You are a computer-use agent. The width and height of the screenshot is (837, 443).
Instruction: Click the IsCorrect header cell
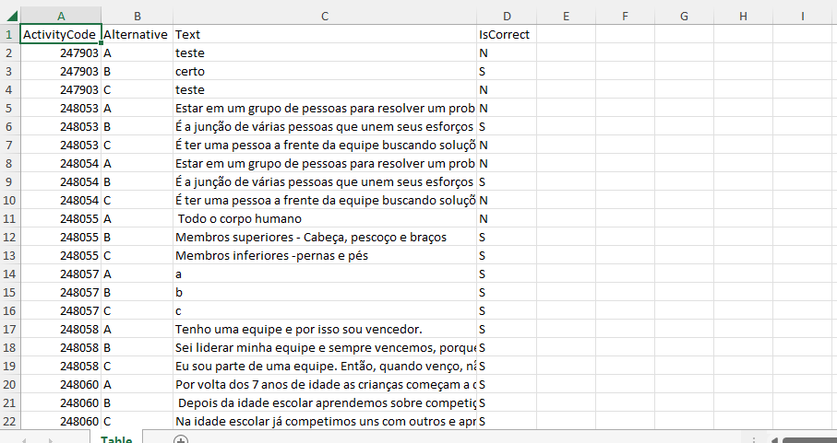507,35
